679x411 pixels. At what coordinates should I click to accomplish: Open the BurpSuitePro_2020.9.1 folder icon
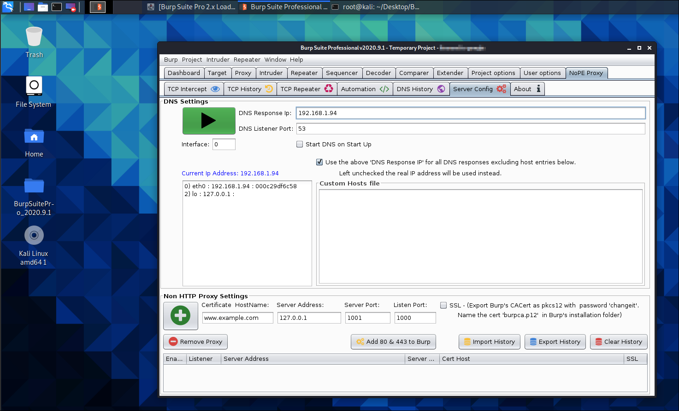34,196
